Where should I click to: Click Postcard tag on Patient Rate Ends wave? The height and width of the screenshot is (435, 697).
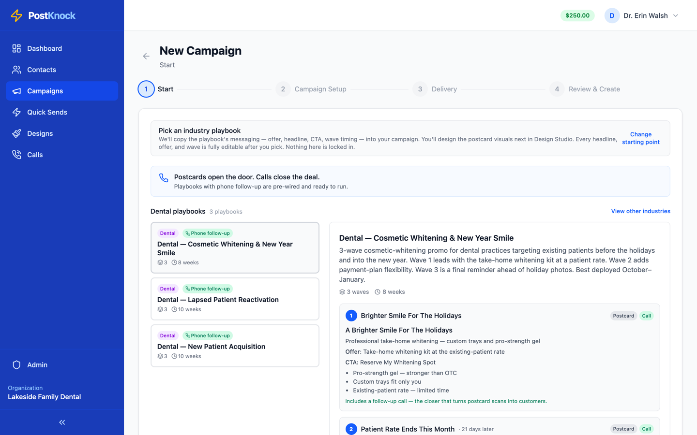coord(623,429)
